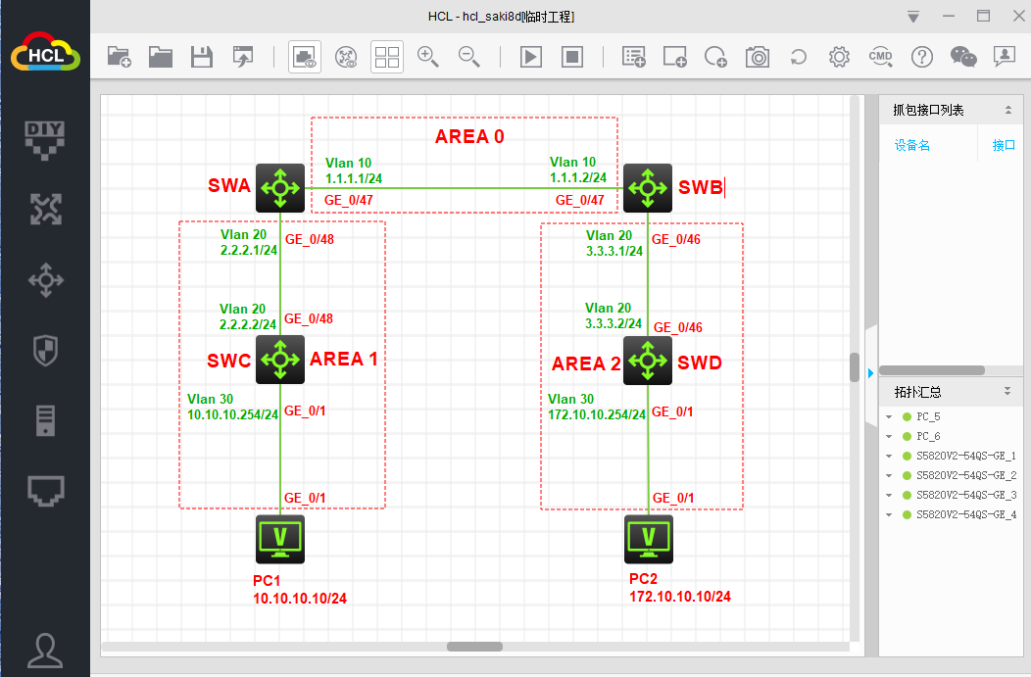
Task: Select the PC1 host device
Action: click(280, 539)
